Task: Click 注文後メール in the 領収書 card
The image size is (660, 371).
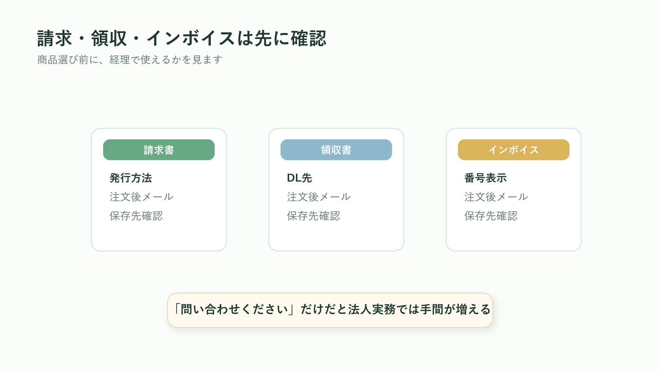Action: (319, 197)
